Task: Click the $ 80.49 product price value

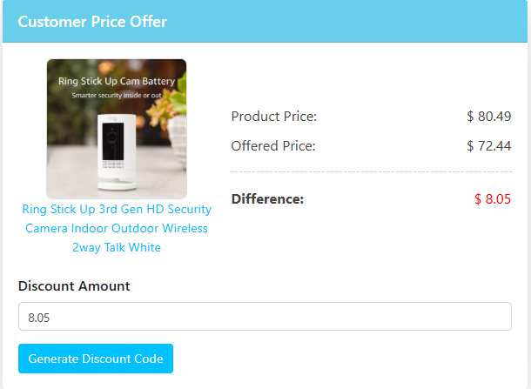Action: (488, 117)
